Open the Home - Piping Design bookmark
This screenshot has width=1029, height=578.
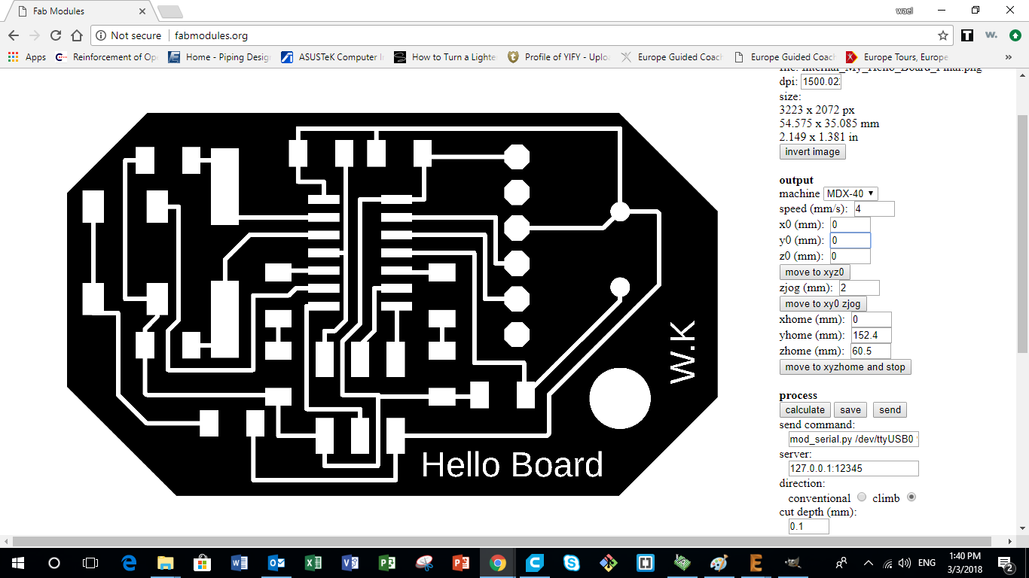pos(219,57)
